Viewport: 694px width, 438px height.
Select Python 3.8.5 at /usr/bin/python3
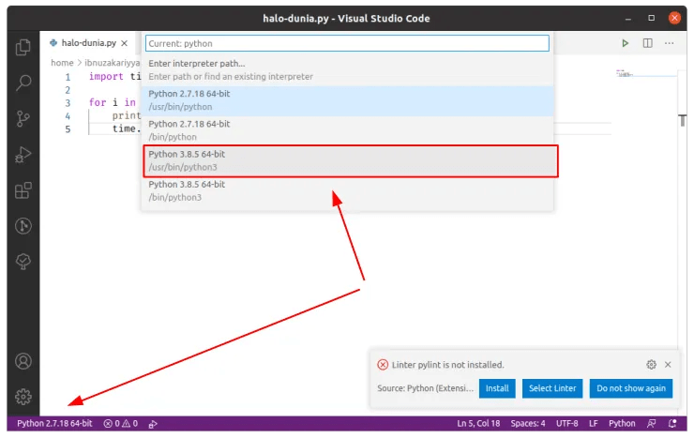(347, 160)
